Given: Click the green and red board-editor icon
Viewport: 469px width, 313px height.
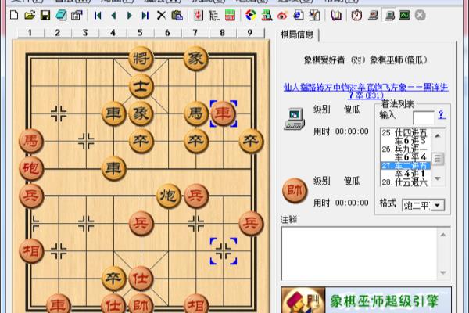Looking at the screenshot, I should (x=230, y=15).
